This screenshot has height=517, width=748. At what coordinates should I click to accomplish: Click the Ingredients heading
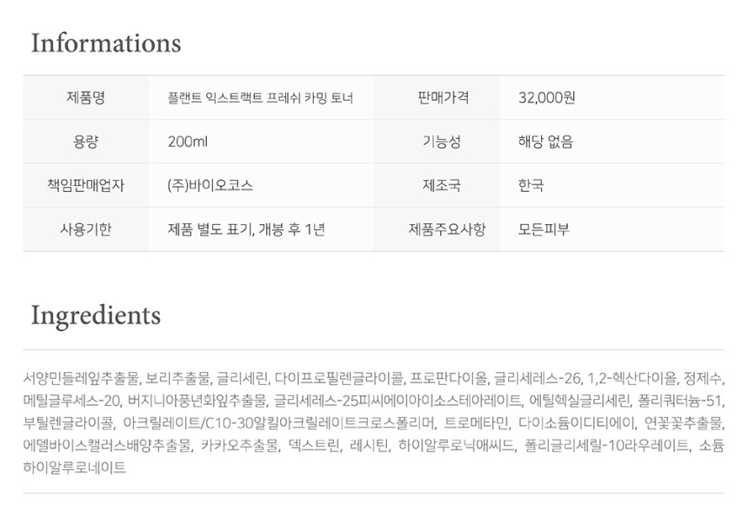[x=96, y=315]
